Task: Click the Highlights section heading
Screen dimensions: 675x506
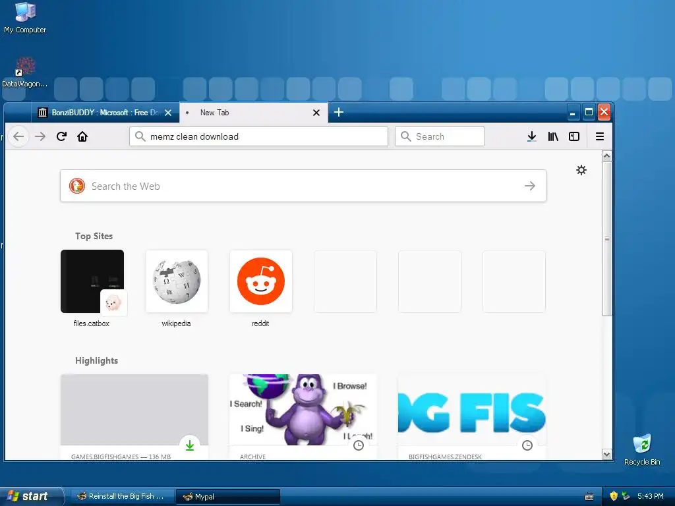Action: pyautogui.click(x=96, y=360)
